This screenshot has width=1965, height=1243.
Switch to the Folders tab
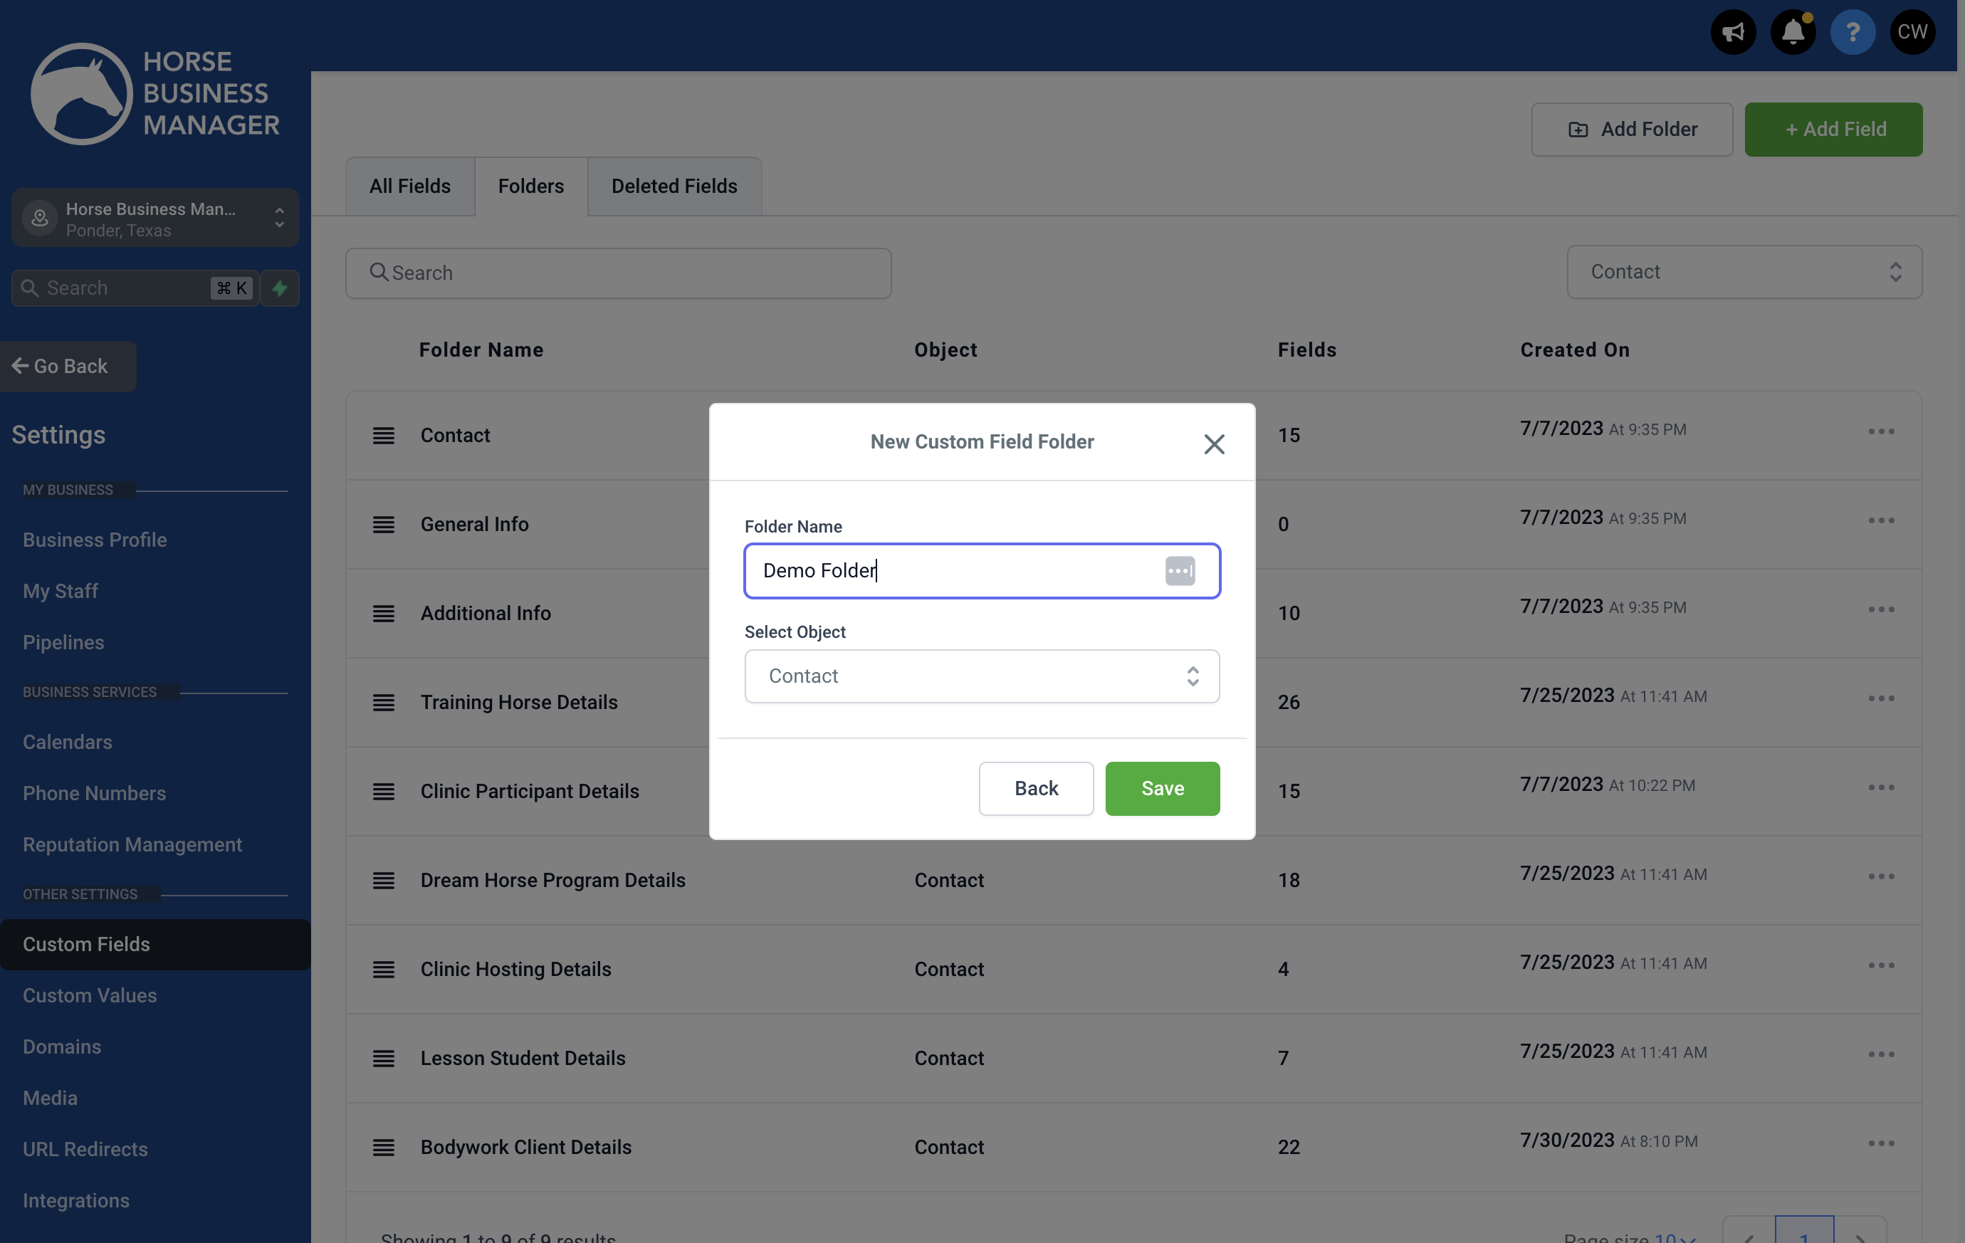[530, 187]
